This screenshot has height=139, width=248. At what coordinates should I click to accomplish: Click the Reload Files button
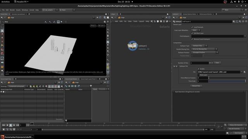(x=196, y=86)
